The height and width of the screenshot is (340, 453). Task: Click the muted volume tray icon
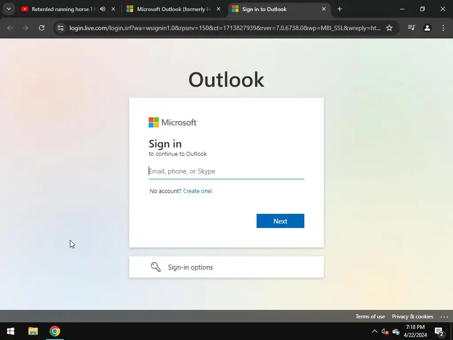coord(385,331)
